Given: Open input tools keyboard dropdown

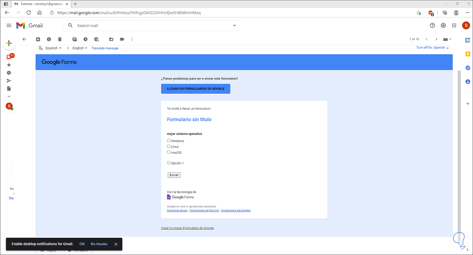Looking at the screenshot, I should 447,39.
